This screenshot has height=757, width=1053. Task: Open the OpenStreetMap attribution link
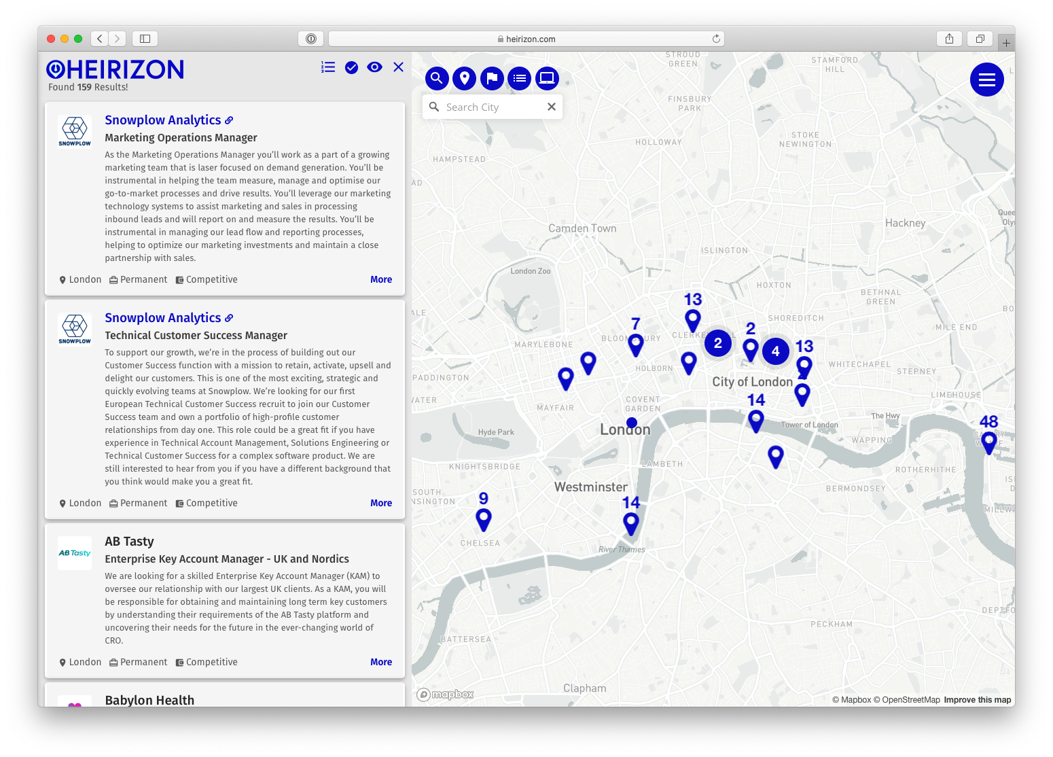[x=907, y=700]
